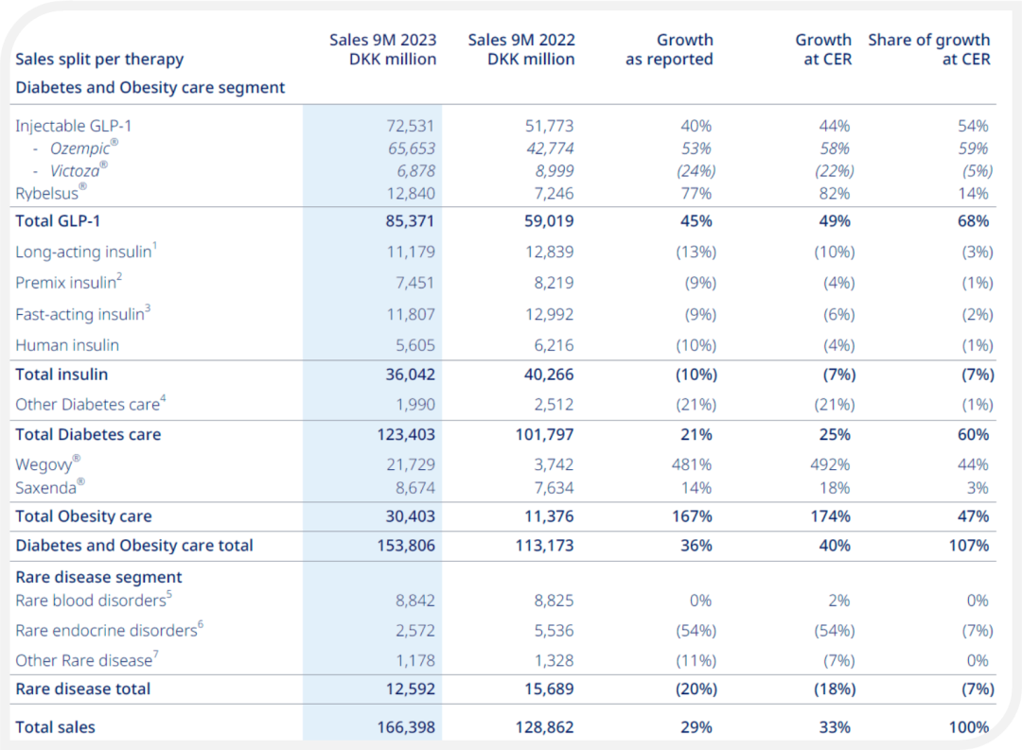Click Victoza reported growth value (24%)
The height and width of the screenshot is (750, 1022).
696,171
